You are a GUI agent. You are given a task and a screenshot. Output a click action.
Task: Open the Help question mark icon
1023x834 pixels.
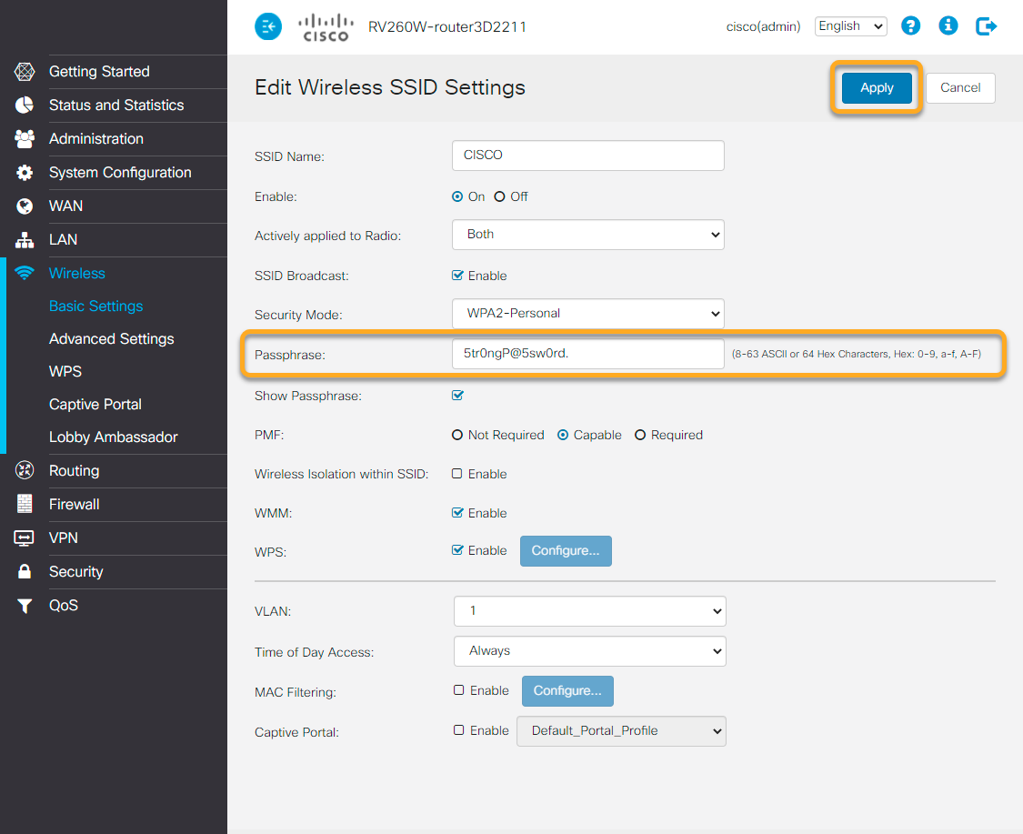pos(911,26)
